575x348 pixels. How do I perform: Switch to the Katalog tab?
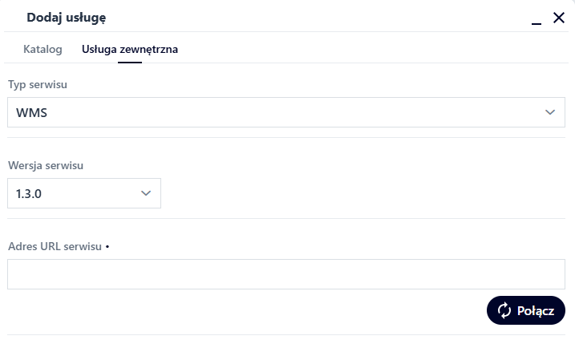click(43, 50)
